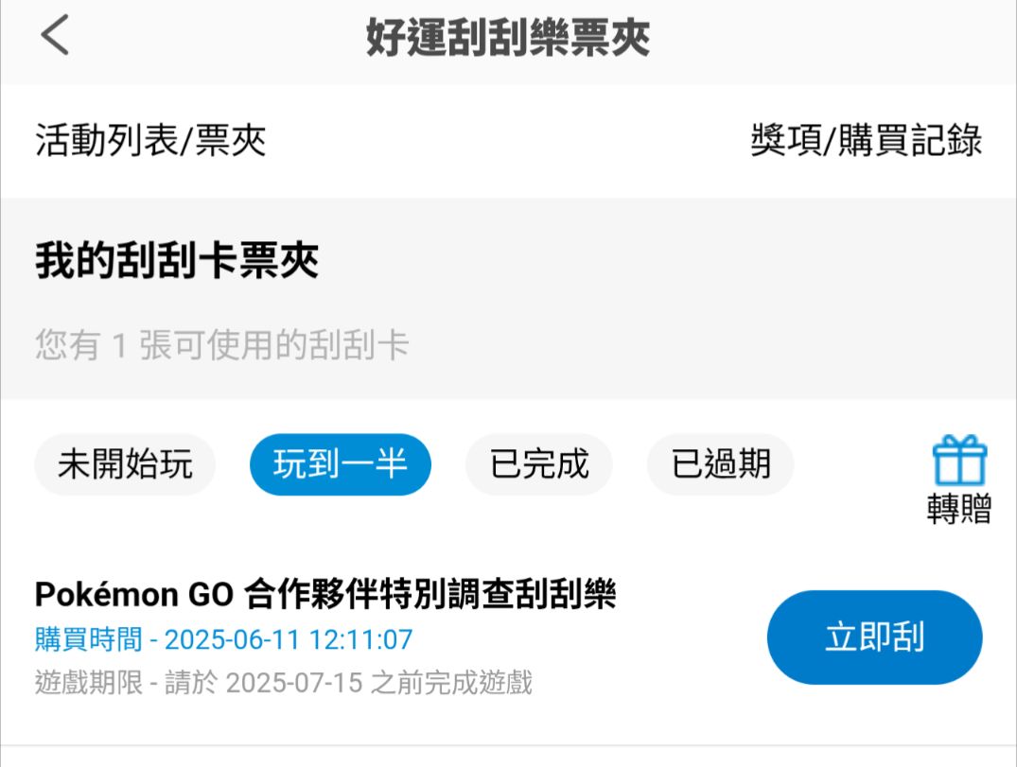Toggle the 玩到一半 filter chip
This screenshot has width=1017, height=767.
tap(340, 464)
